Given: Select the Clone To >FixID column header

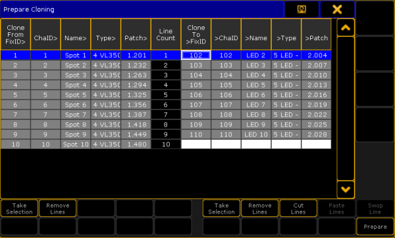Looking at the screenshot, I should (196, 34).
